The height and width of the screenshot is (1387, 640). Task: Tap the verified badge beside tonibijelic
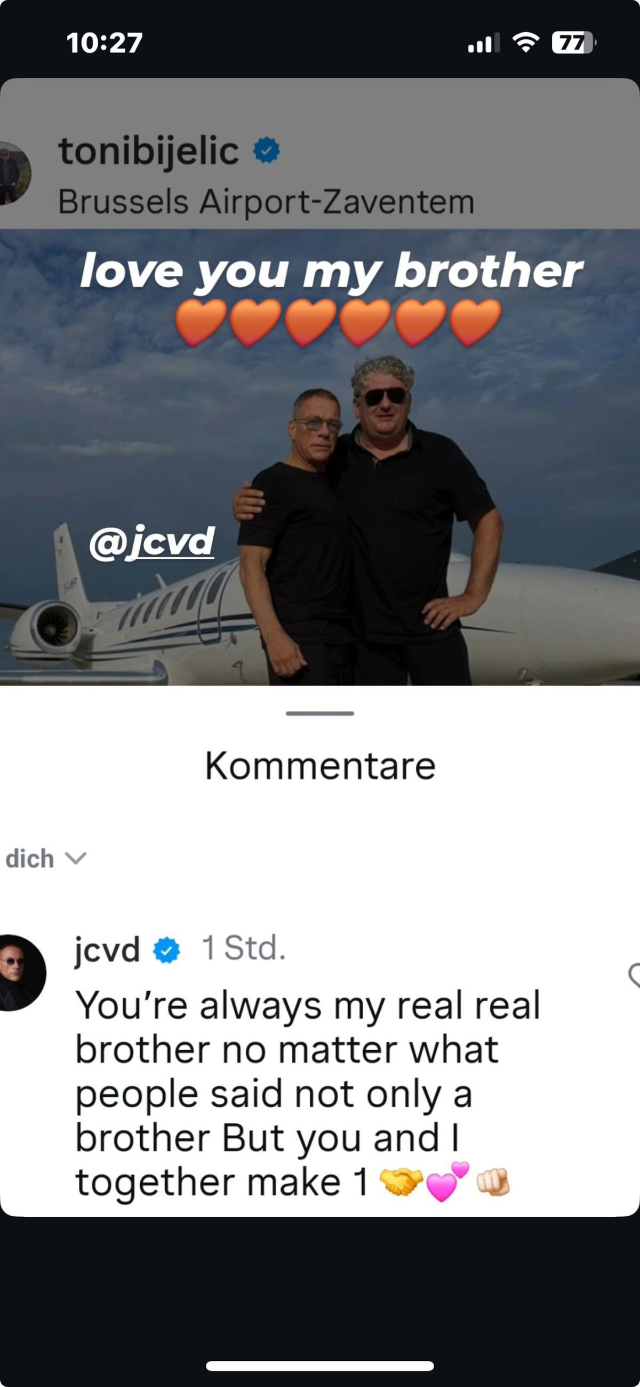click(267, 150)
